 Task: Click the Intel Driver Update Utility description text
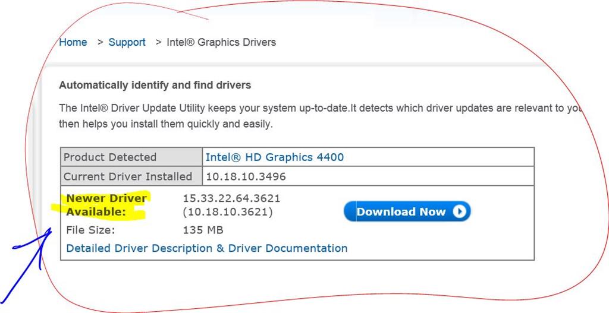click(320, 116)
